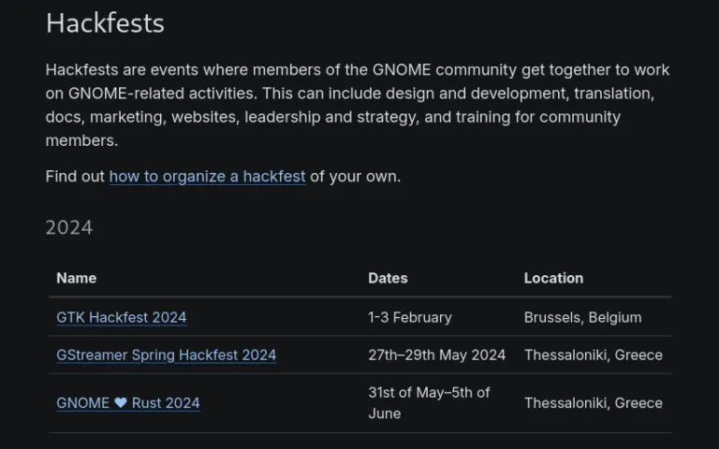Click the 'Find out' text before the link
Screen dimensions: 719x449
pyautogui.click(x=75, y=176)
